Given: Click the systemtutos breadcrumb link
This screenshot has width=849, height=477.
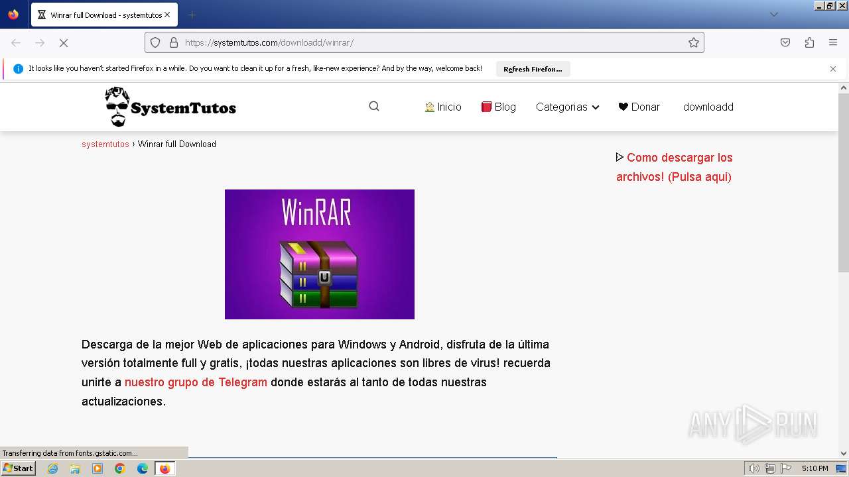Looking at the screenshot, I should point(105,144).
